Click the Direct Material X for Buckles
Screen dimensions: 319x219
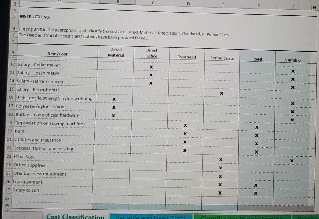click(113, 114)
